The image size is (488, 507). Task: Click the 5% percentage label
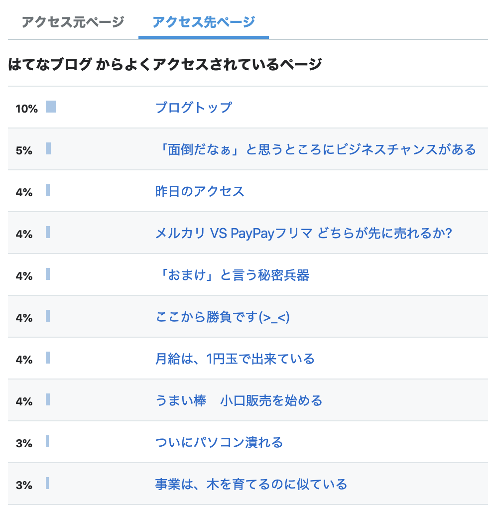point(24,150)
